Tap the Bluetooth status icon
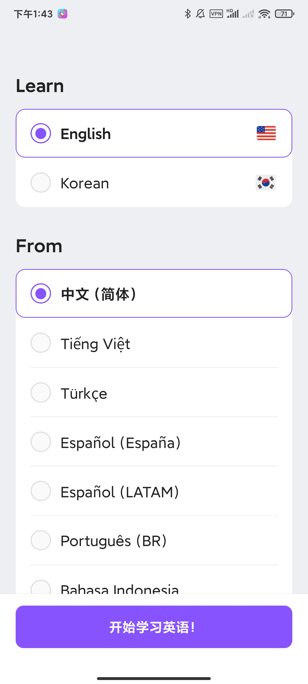Viewport: 308px width, 684px height. 188,14
